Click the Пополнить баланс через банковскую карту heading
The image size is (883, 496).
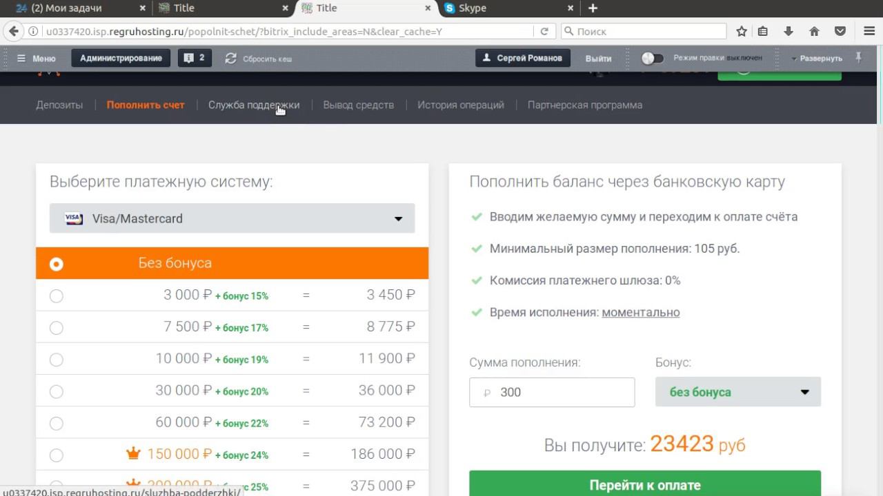tap(627, 182)
